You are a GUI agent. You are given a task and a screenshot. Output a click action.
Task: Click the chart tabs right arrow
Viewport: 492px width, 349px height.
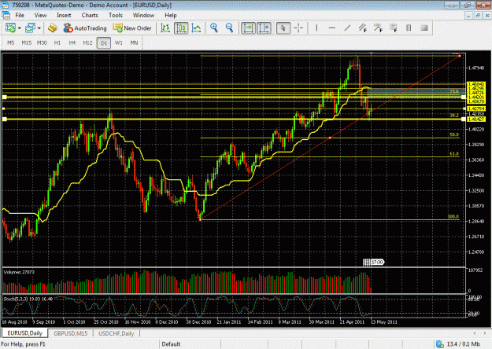(485, 333)
